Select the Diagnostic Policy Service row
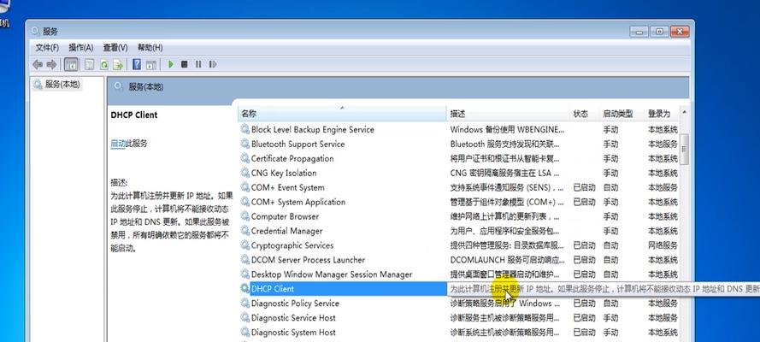 click(x=459, y=304)
